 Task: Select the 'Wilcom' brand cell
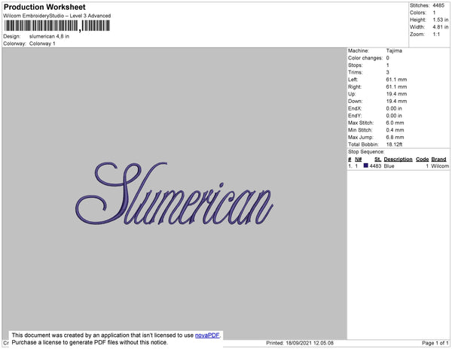point(440,166)
